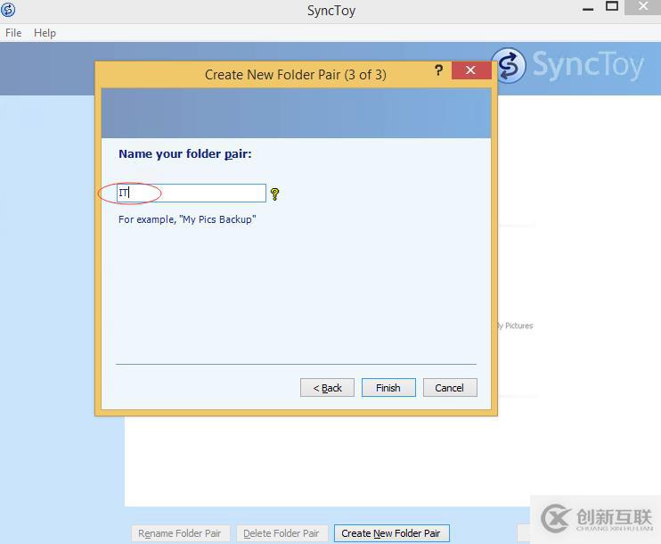This screenshot has width=661, height=544.
Task: Close the Create New Folder Pair dialog
Action: 471,70
